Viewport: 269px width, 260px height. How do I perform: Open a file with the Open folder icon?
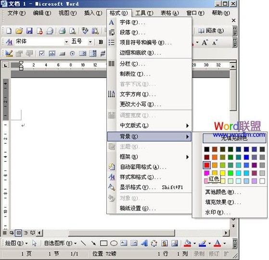tap(19, 31)
